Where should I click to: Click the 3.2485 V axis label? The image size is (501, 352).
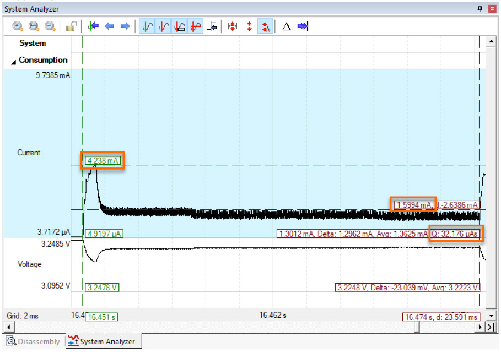coord(56,244)
